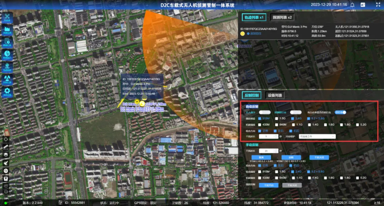Click the 更新时间: 10:41:14 status entry
The height and width of the screenshot is (206, 384).
pos(298,203)
